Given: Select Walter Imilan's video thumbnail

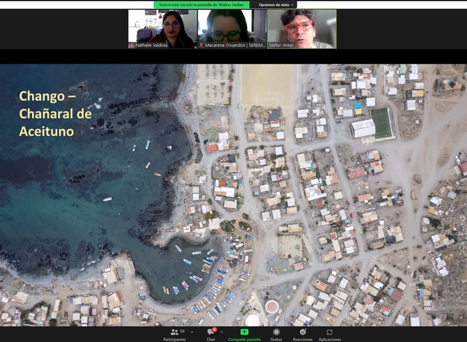Looking at the screenshot, I should [302, 27].
